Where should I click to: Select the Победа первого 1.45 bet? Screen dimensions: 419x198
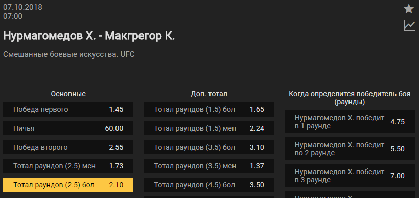click(68, 109)
